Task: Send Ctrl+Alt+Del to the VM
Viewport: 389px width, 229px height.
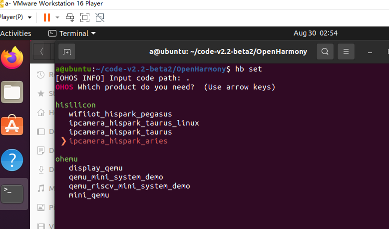Action: click(70, 17)
